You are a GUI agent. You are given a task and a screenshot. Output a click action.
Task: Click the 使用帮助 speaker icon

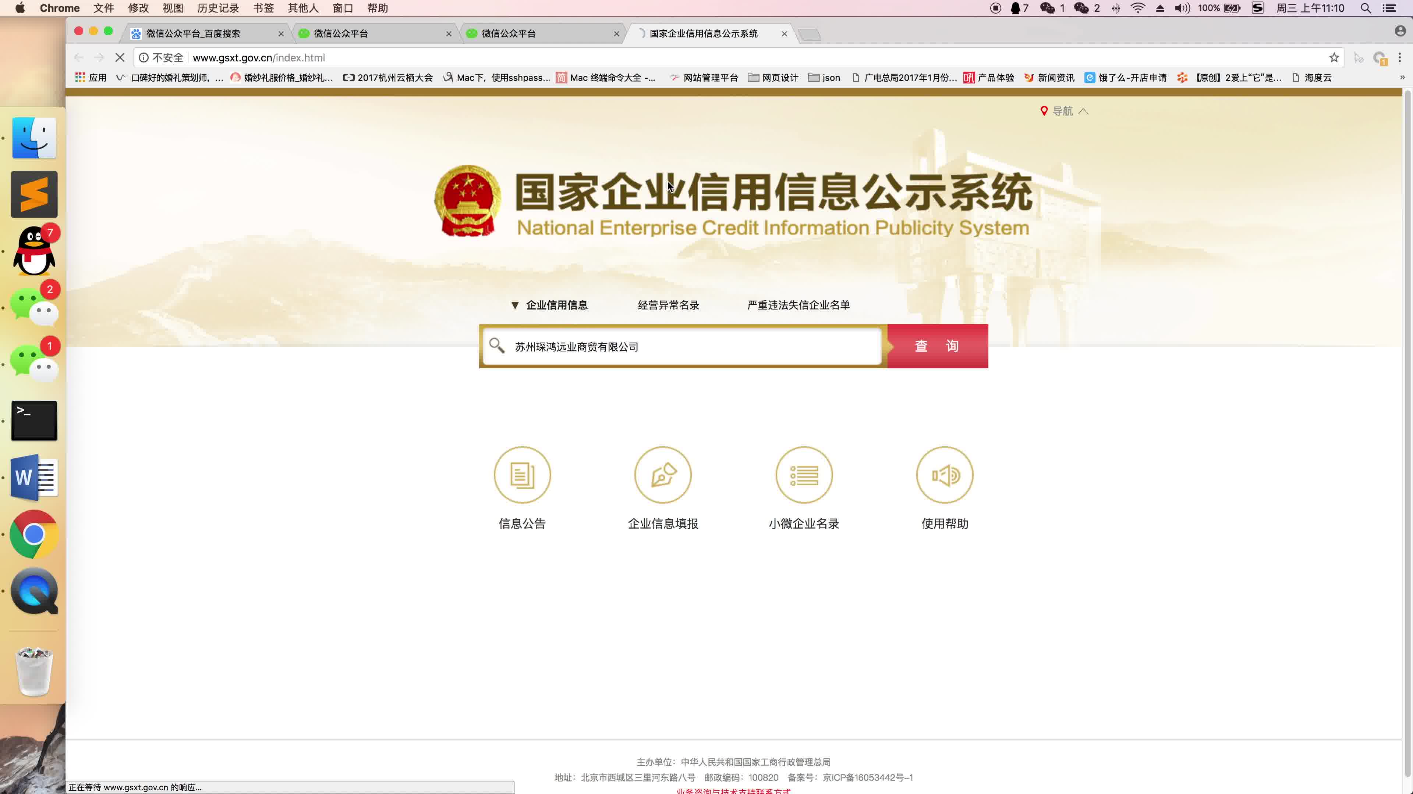pos(945,475)
